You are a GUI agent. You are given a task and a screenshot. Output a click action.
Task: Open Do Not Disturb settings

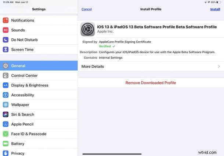[39, 40]
